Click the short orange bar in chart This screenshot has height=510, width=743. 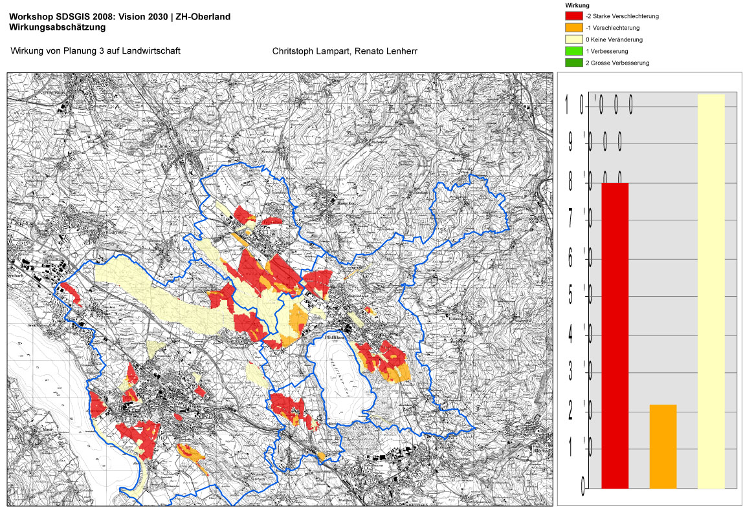pos(663,446)
